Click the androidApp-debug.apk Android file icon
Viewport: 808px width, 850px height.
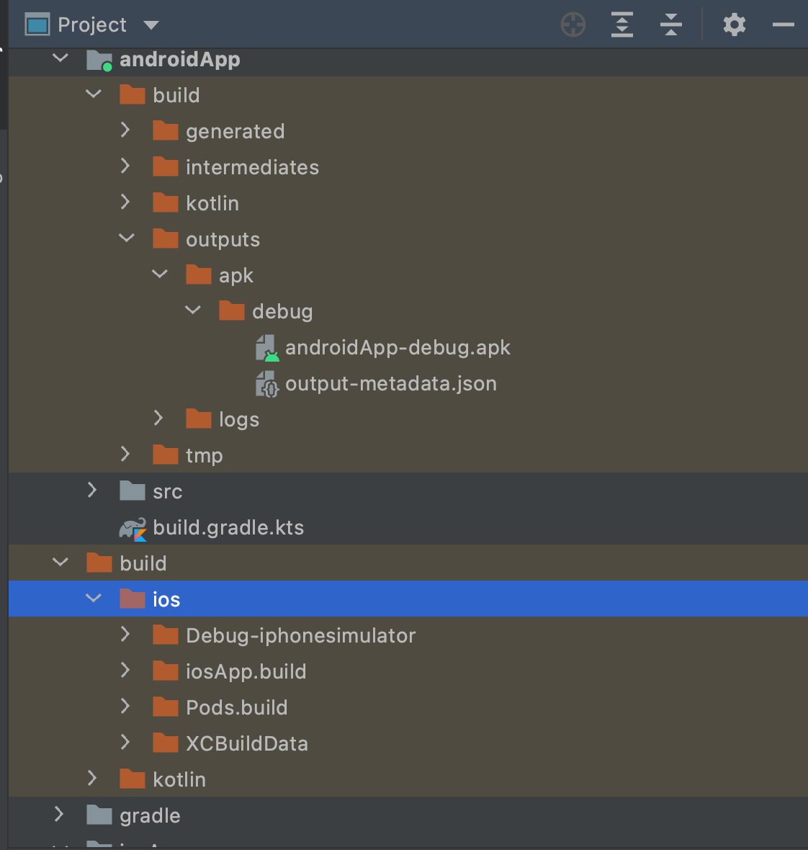(266, 347)
